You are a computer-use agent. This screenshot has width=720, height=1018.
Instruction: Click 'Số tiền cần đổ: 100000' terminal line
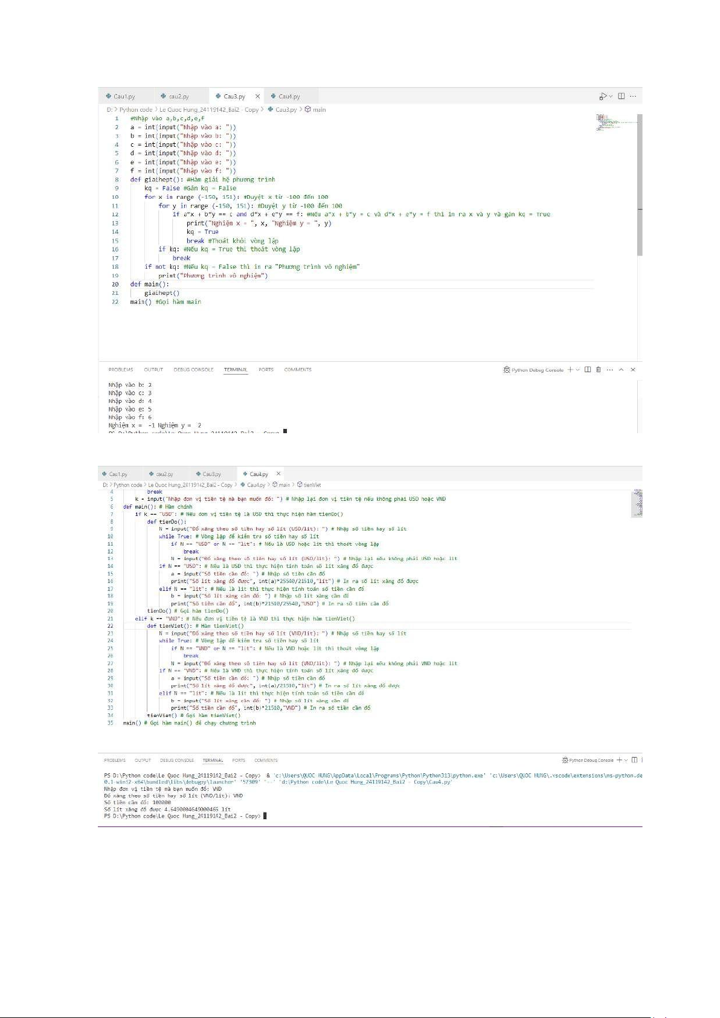[137, 802]
